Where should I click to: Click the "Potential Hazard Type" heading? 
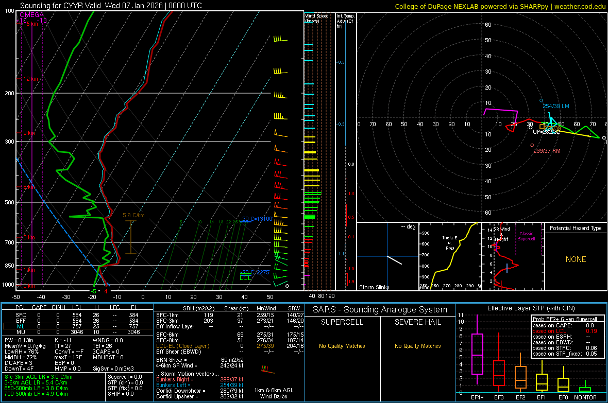576,228
